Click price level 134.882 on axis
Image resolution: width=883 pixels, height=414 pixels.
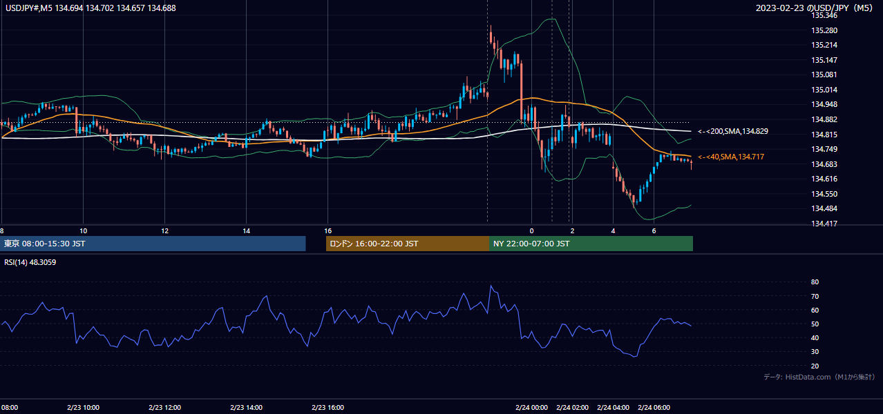click(x=824, y=119)
